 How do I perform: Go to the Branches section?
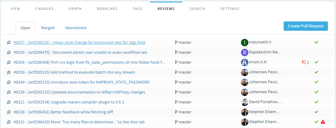click(107, 9)
